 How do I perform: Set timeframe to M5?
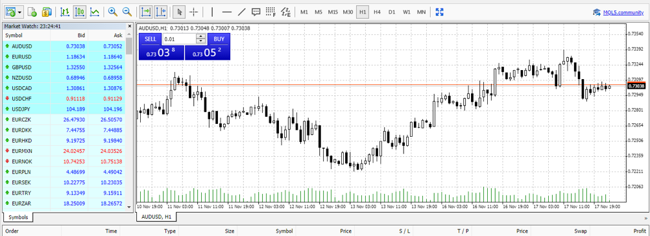click(x=319, y=12)
